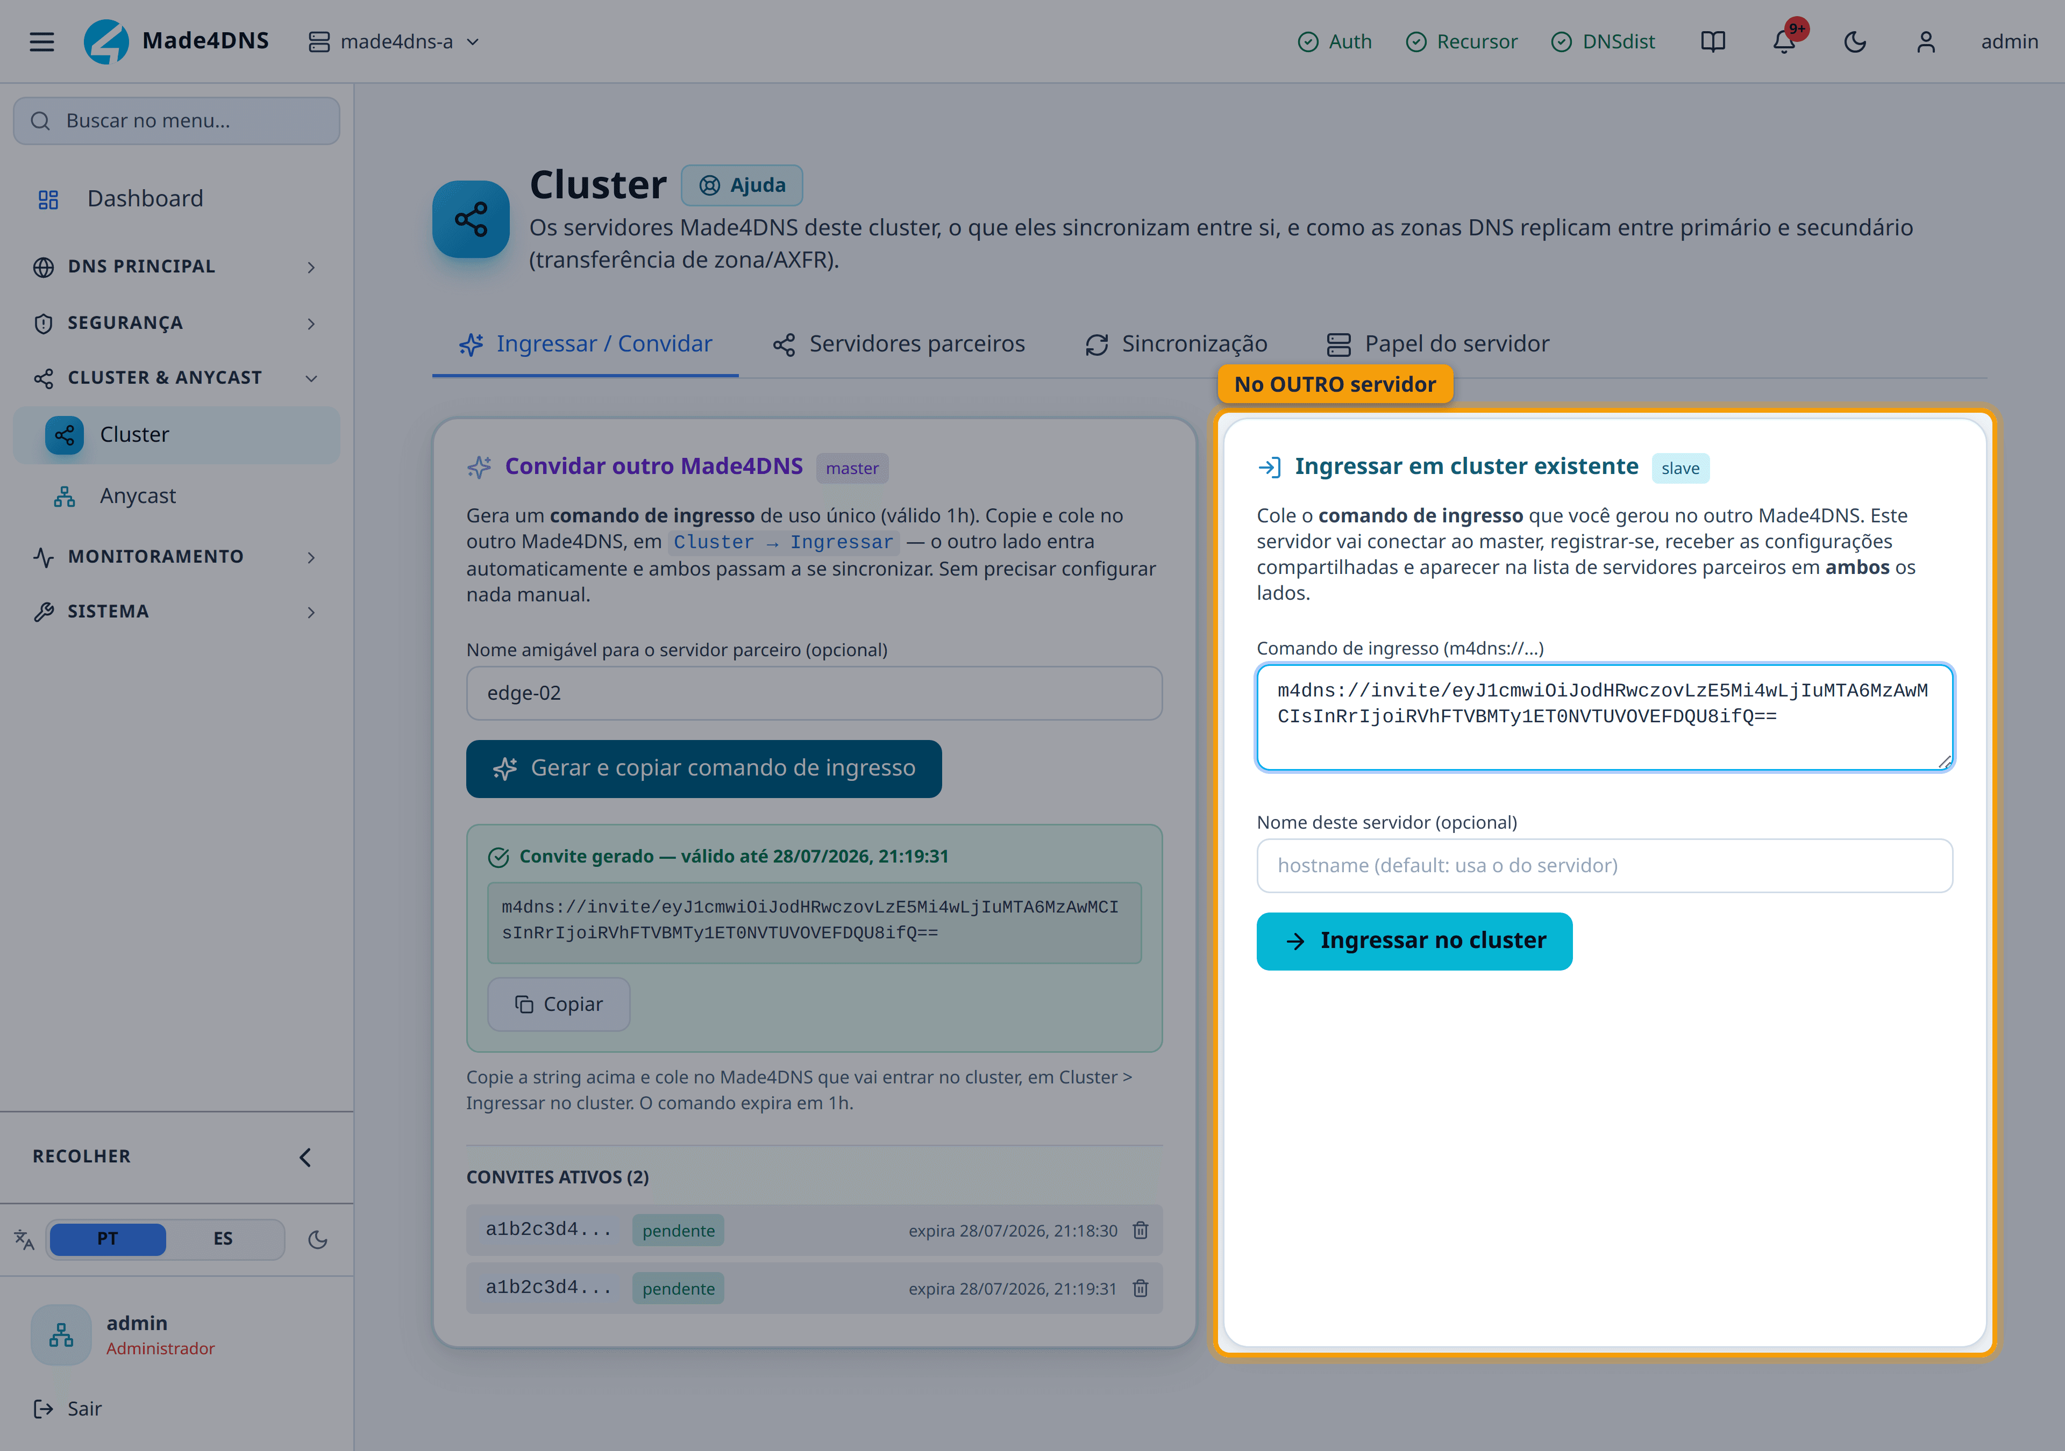Click the Made4DNS logo icon

(x=106, y=41)
